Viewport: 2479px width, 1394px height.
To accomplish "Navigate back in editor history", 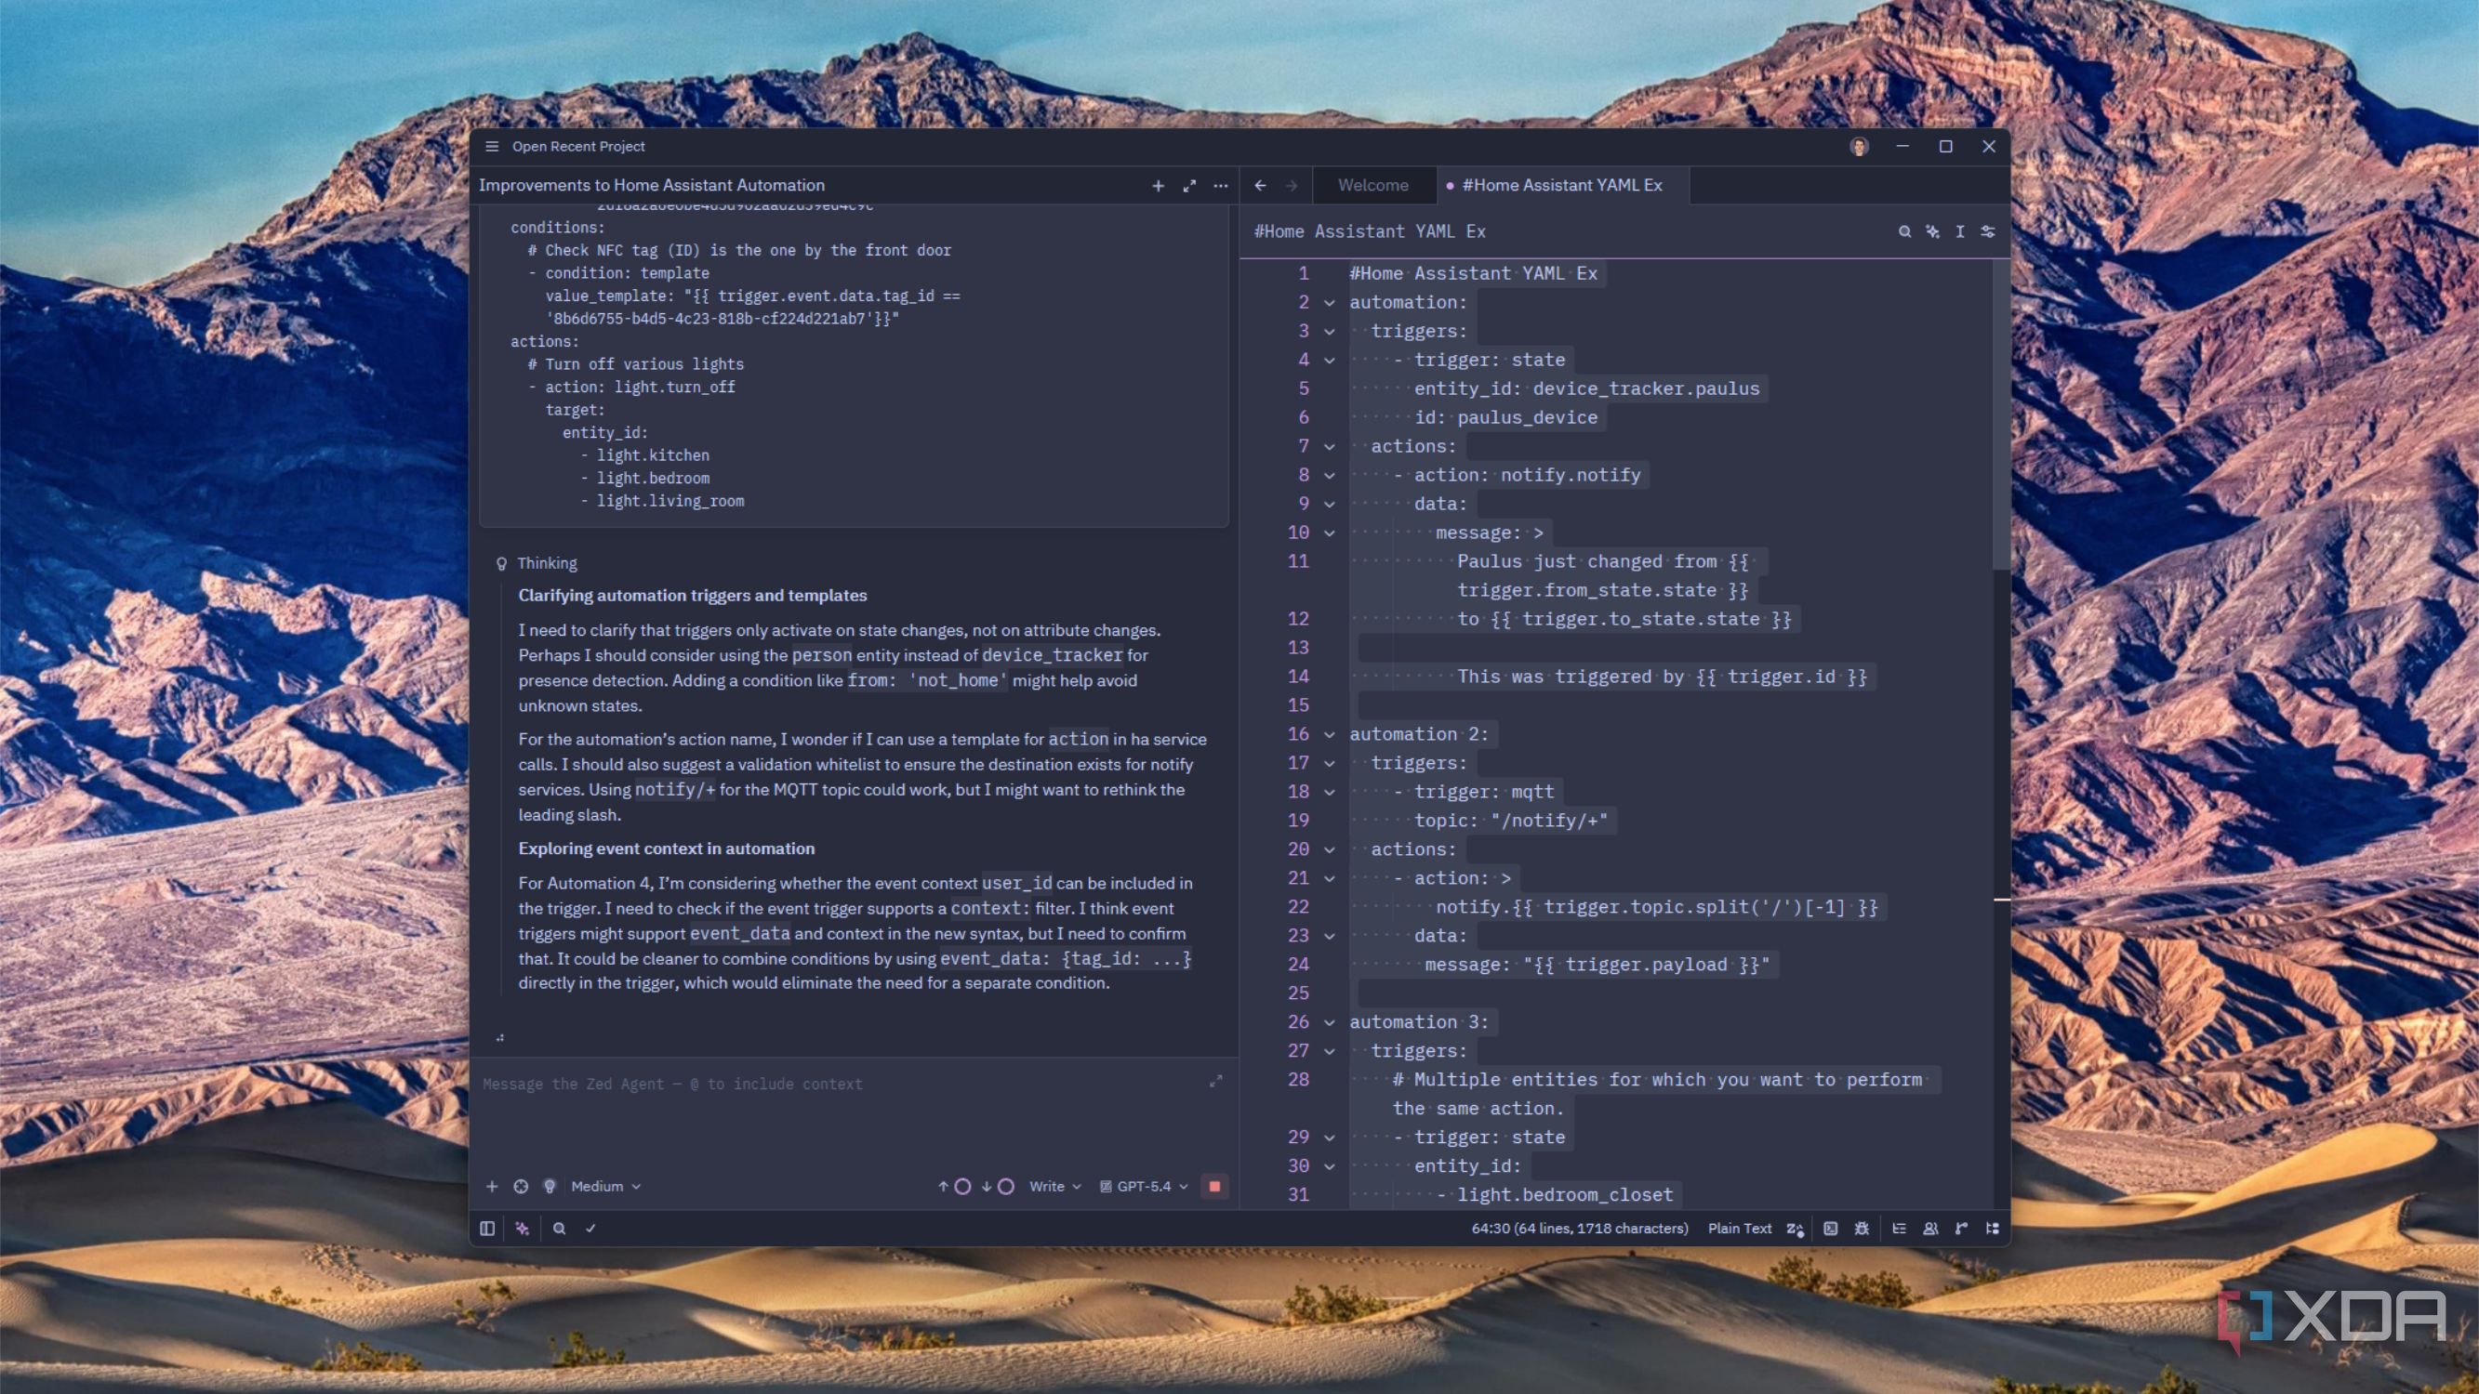I will tap(1260, 186).
